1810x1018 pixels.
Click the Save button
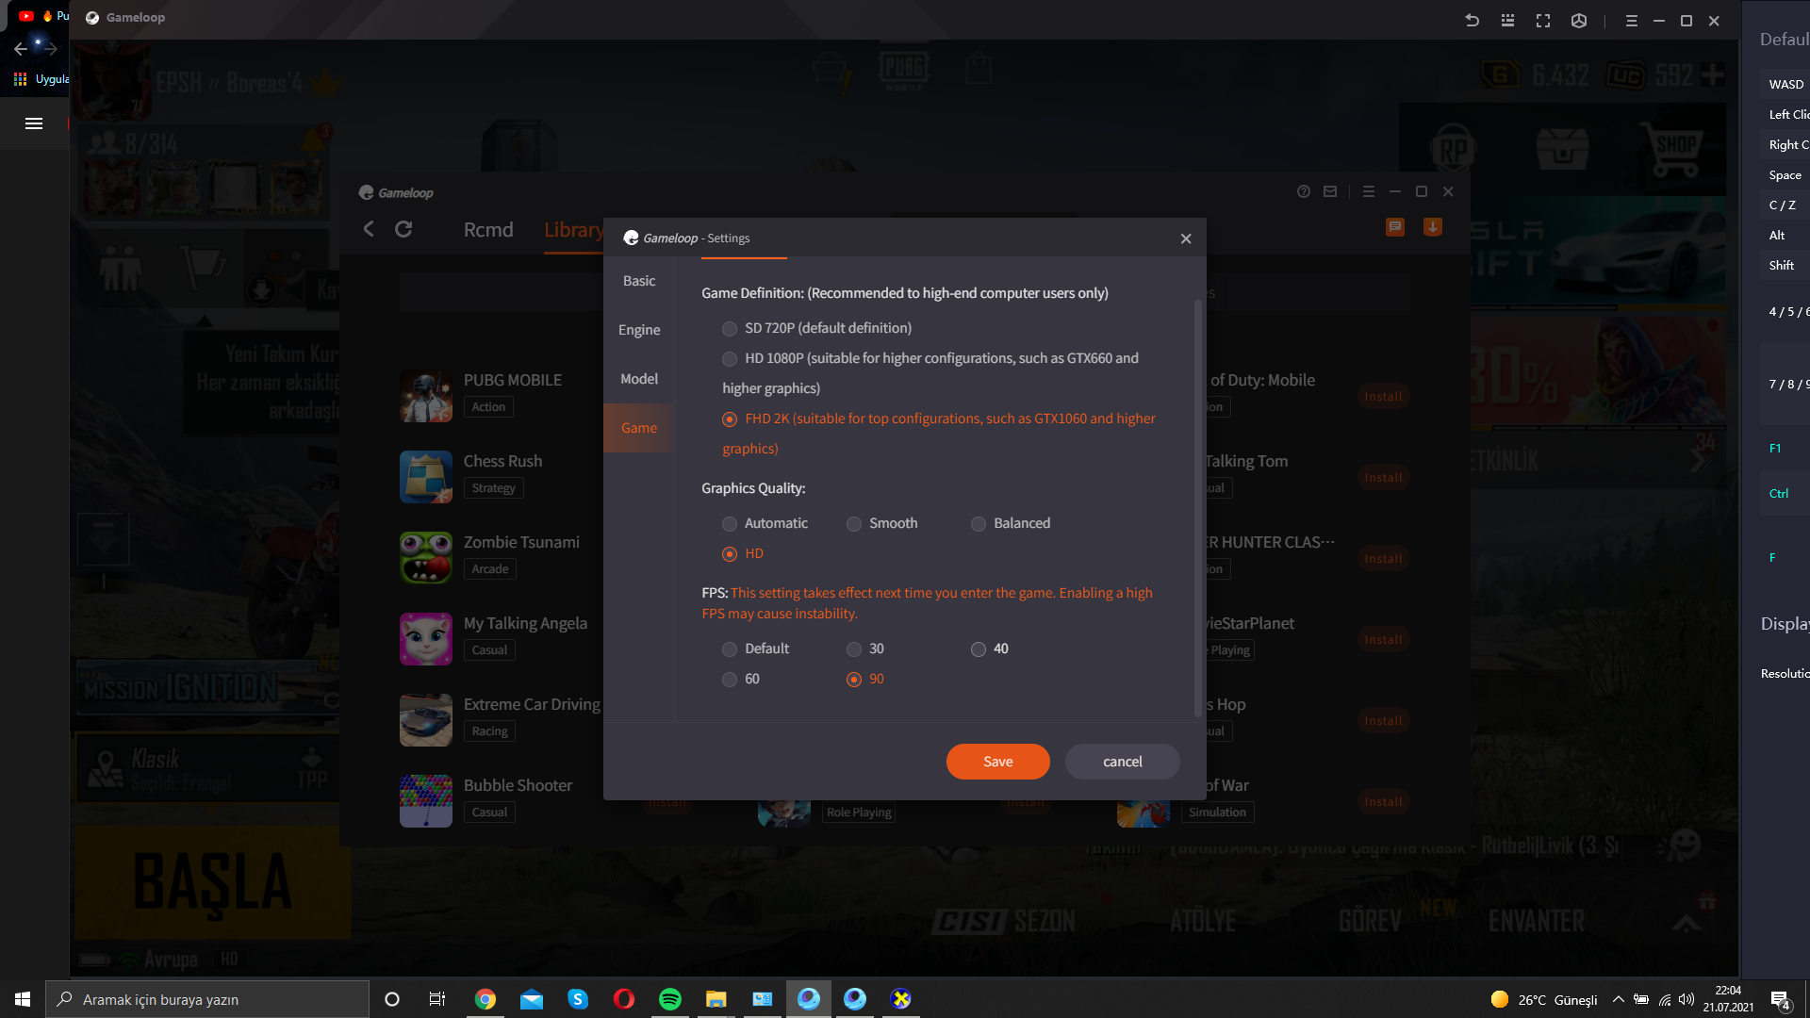(997, 762)
